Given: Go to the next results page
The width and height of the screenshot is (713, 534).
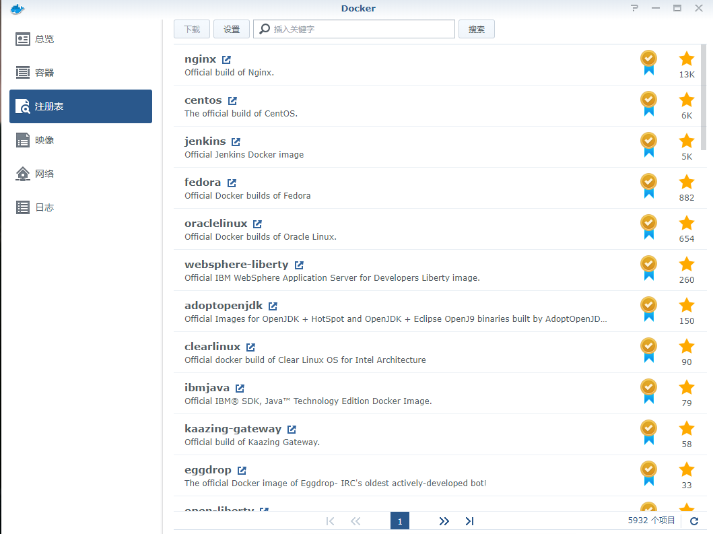Looking at the screenshot, I should [x=444, y=521].
